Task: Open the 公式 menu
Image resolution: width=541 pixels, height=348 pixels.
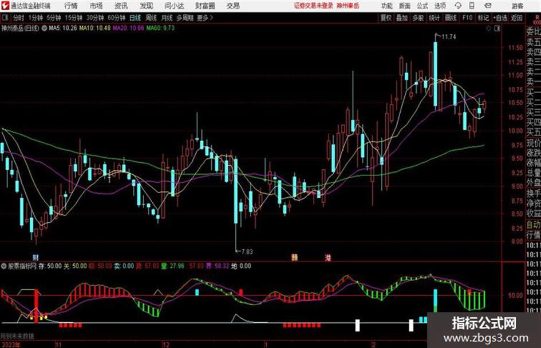Action: 422,6
